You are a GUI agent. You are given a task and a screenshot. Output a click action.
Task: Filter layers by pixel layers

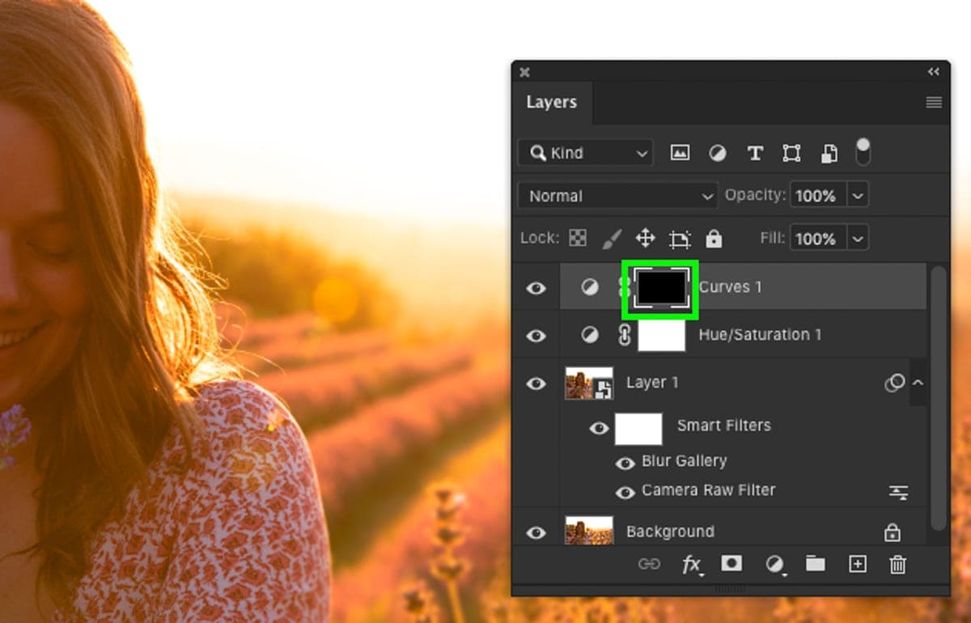click(680, 153)
